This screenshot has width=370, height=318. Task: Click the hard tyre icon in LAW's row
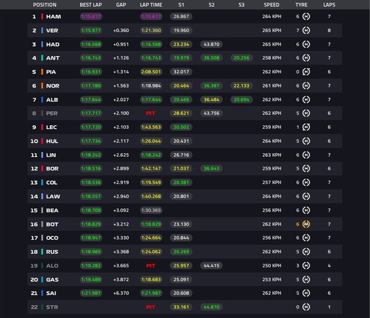click(x=306, y=196)
